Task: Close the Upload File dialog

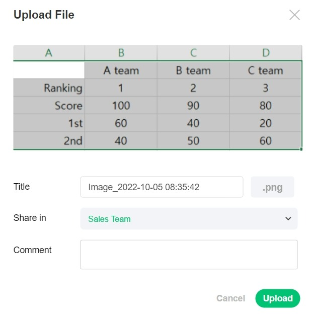Action: coord(294,15)
